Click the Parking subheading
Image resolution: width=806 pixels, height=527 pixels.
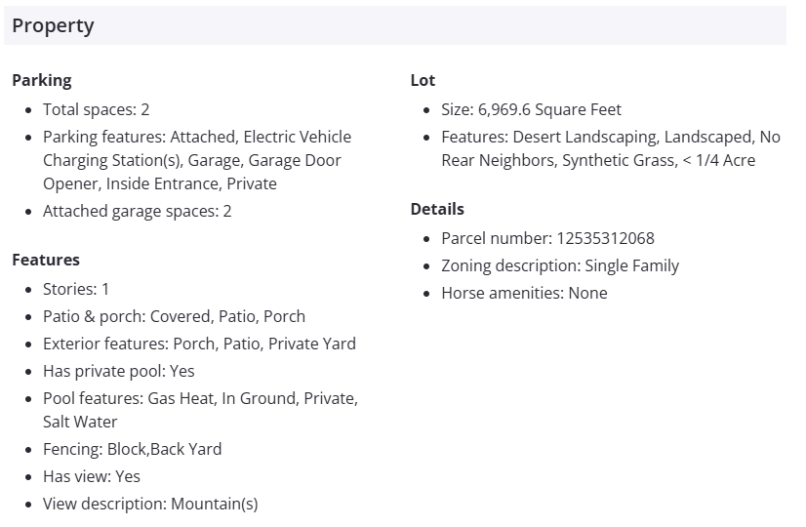(42, 80)
